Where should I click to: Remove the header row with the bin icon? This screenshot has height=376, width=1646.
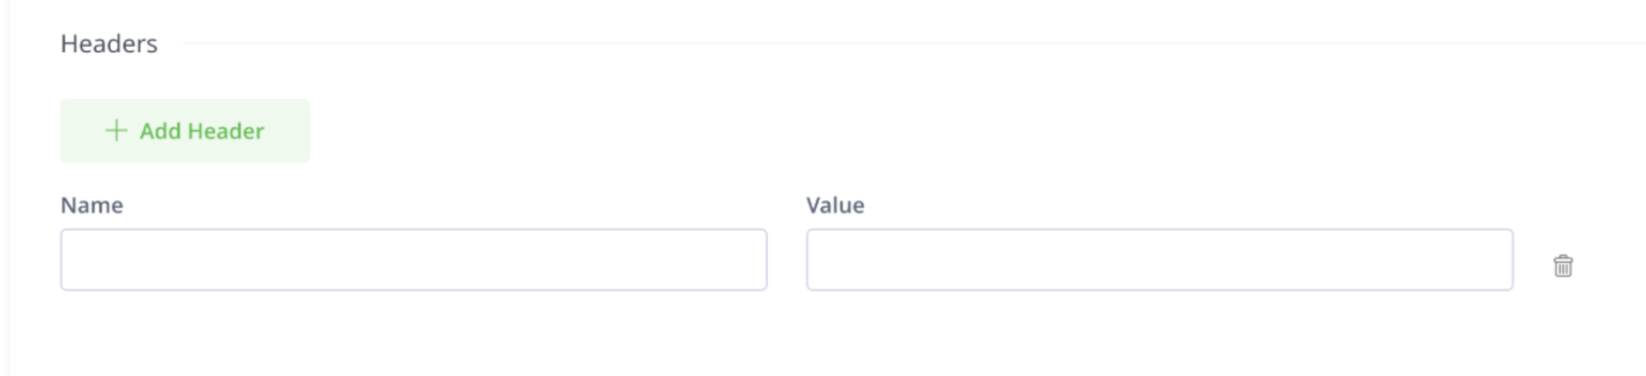pyautogui.click(x=1562, y=266)
